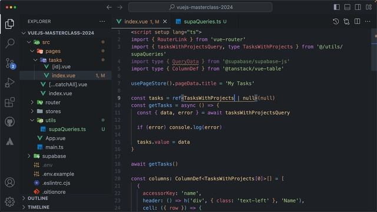Collapse the VUEJS-MASTERCLASS-2024 root folder

tap(24, 33)
